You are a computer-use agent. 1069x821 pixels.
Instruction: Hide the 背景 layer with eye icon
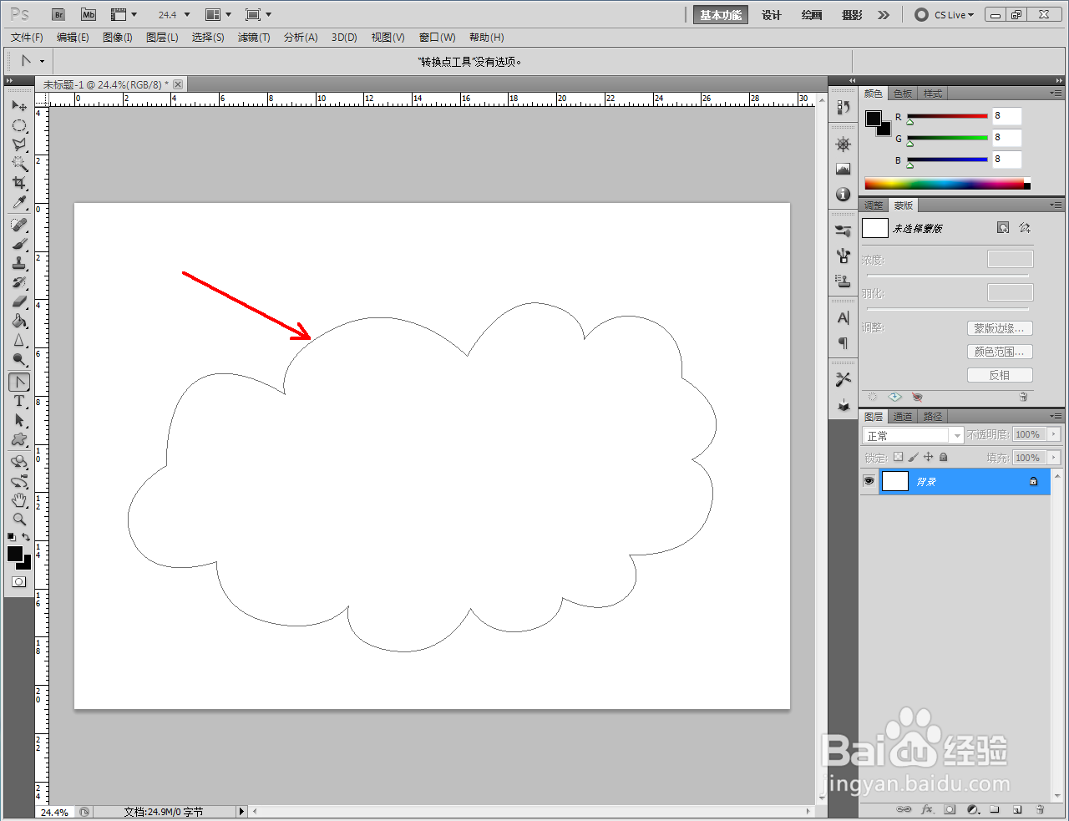[869, 481]
